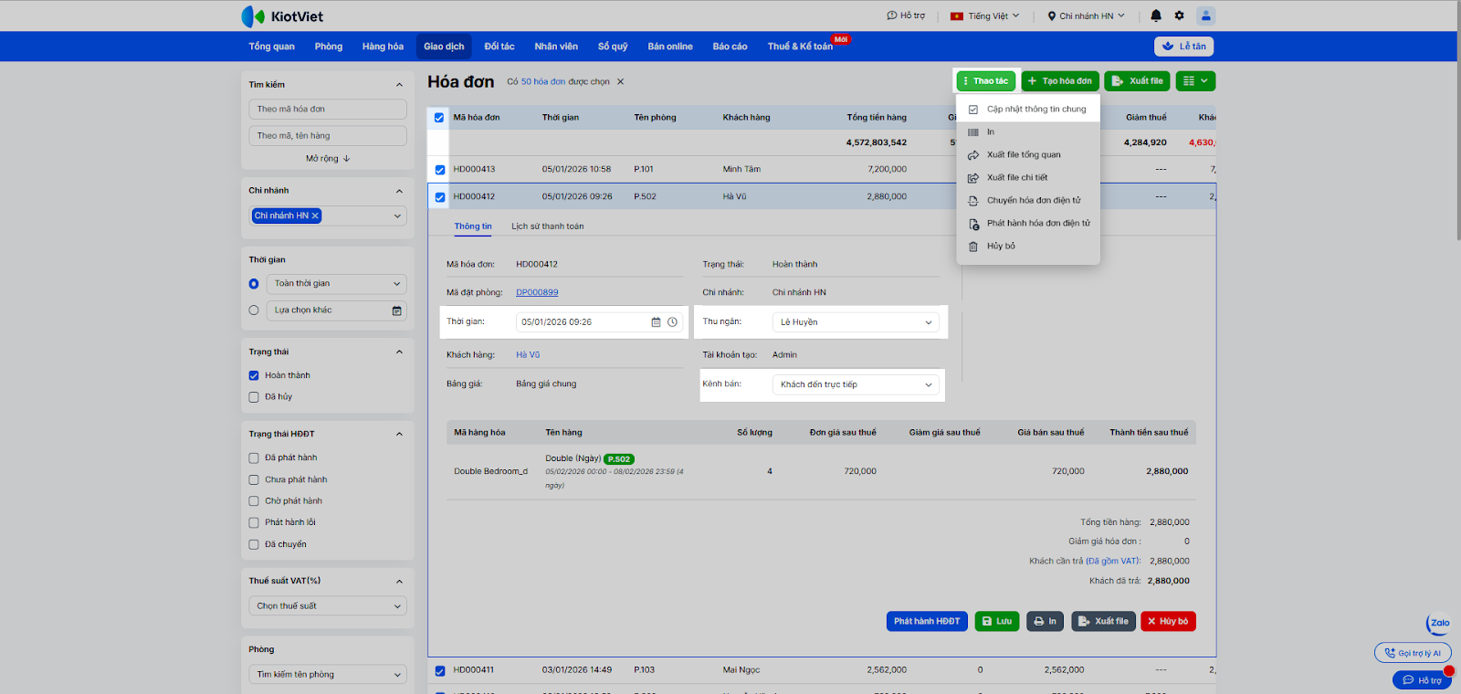Click the Theo mã hóa đơn search field
The width and height of the screenshot is (1461, 694).
(327, 110)
